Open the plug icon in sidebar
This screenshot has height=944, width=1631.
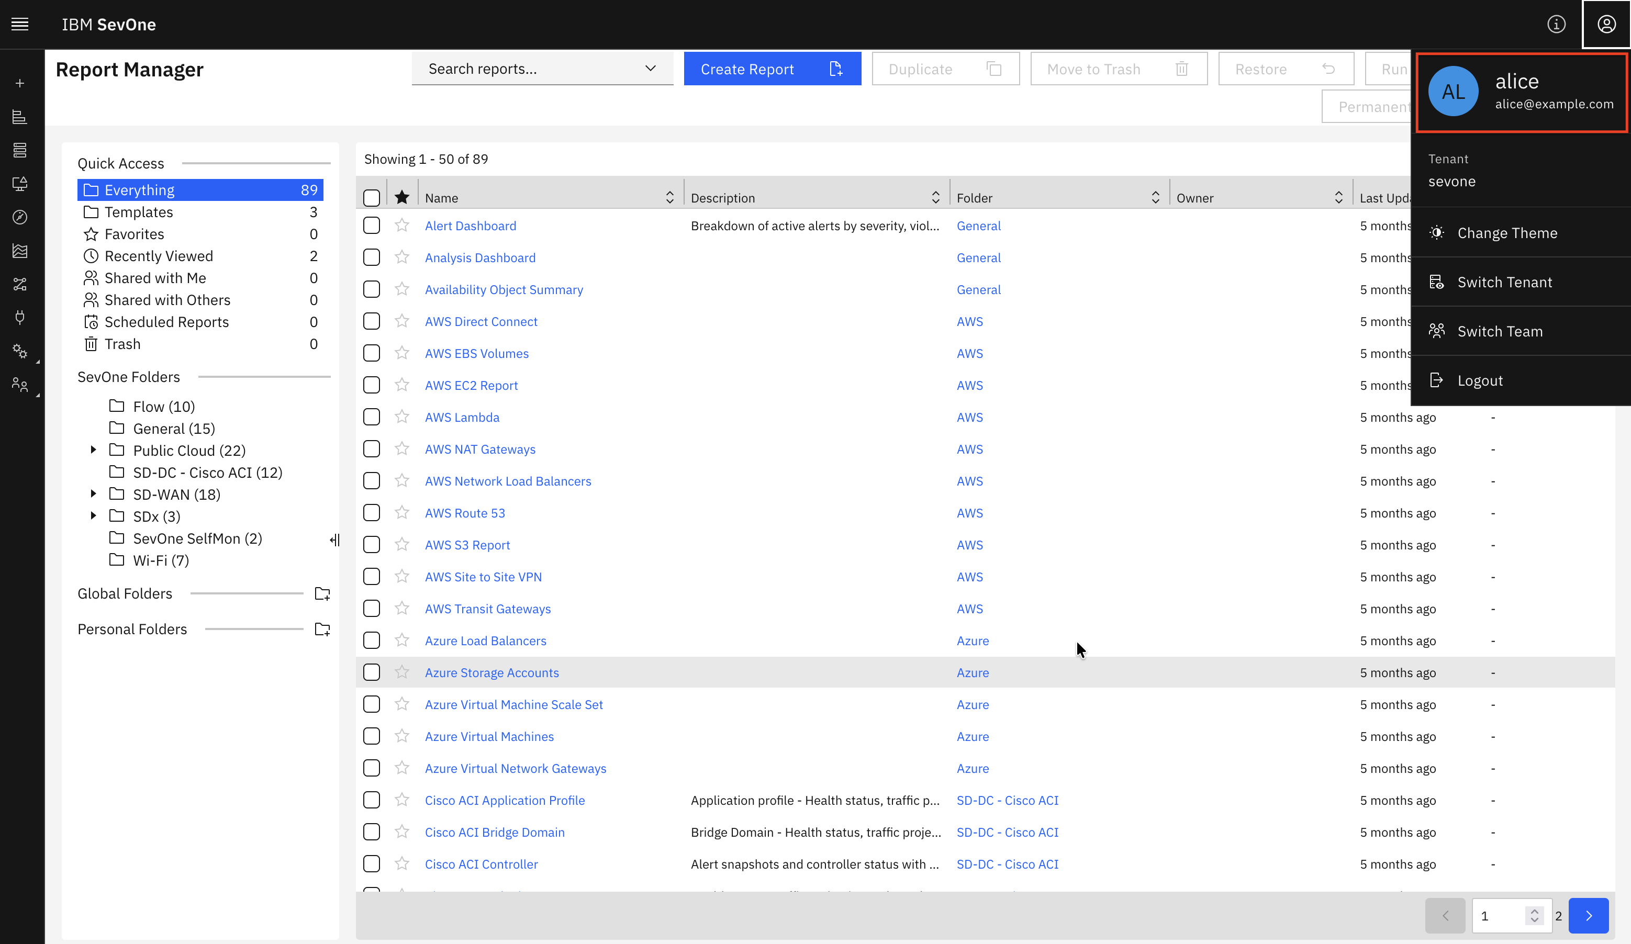pos(20,317)
